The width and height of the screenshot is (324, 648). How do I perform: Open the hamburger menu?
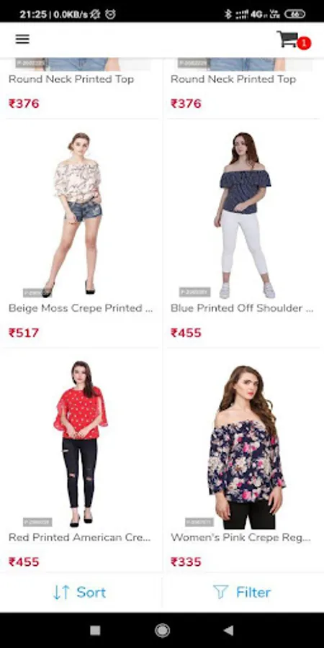[x=22, y=40]
